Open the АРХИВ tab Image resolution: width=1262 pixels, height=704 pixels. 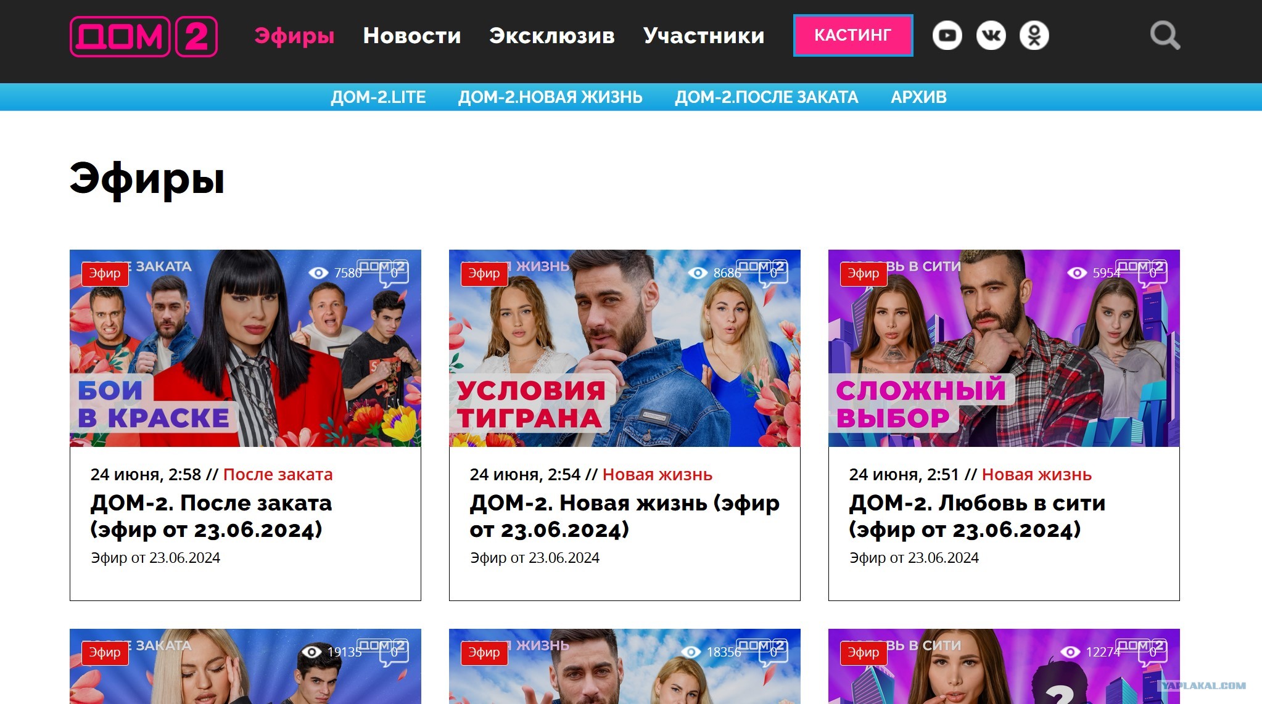pyautogui.click(x=918, y=97)
